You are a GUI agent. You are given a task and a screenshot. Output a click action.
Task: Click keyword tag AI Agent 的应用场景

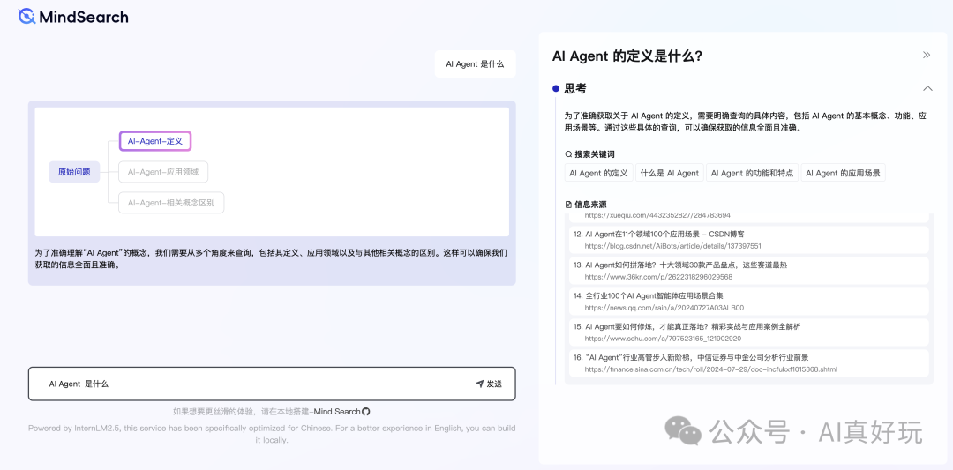point(843,173)
